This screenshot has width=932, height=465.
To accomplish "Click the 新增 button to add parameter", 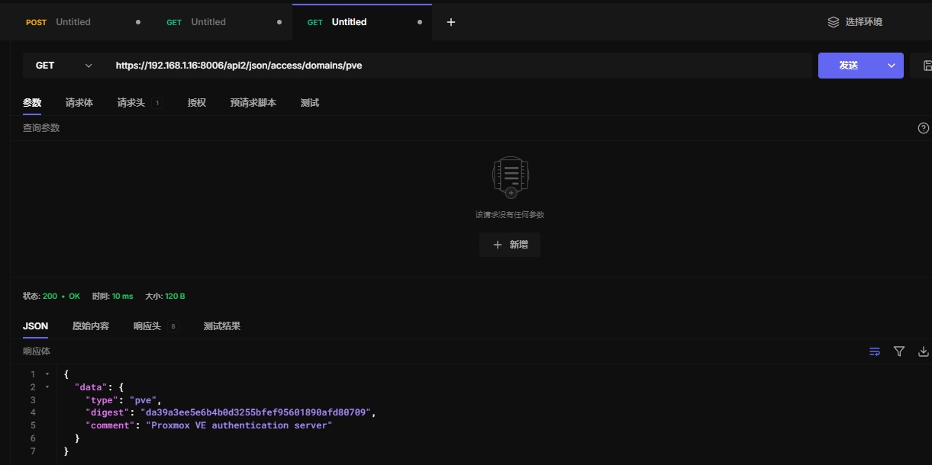I will point(510,245).
